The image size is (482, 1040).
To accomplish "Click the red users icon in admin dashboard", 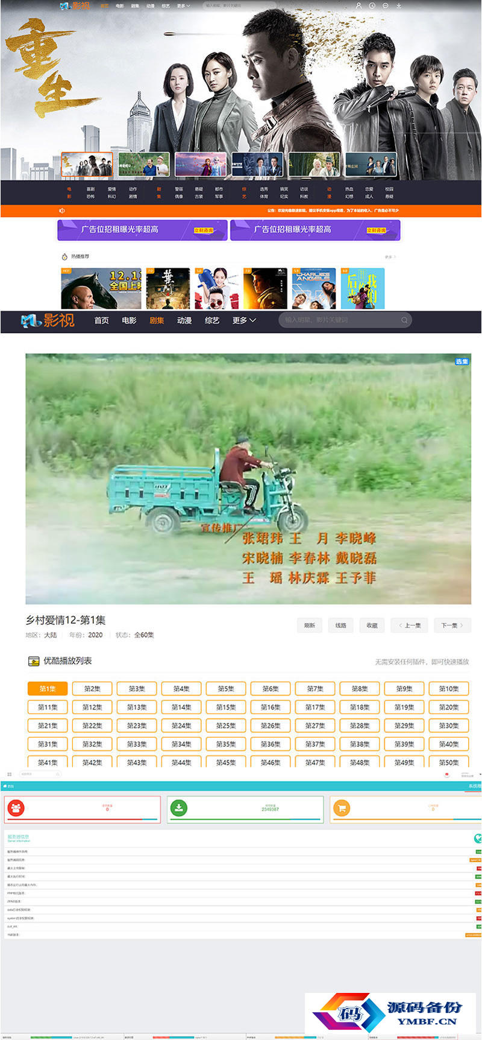I will point(17,808).
